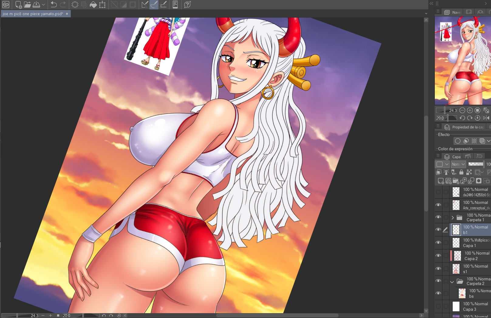Click the Navigator preview thumbnail
Image resolution: width=491 pixels, height=318 pixels.
click(462, 61)
